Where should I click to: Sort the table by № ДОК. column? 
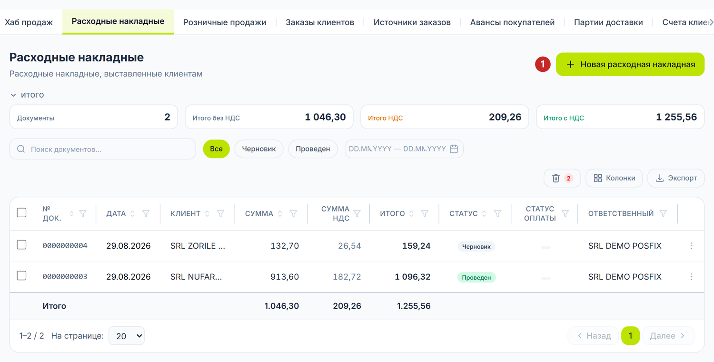click(71, 214)
